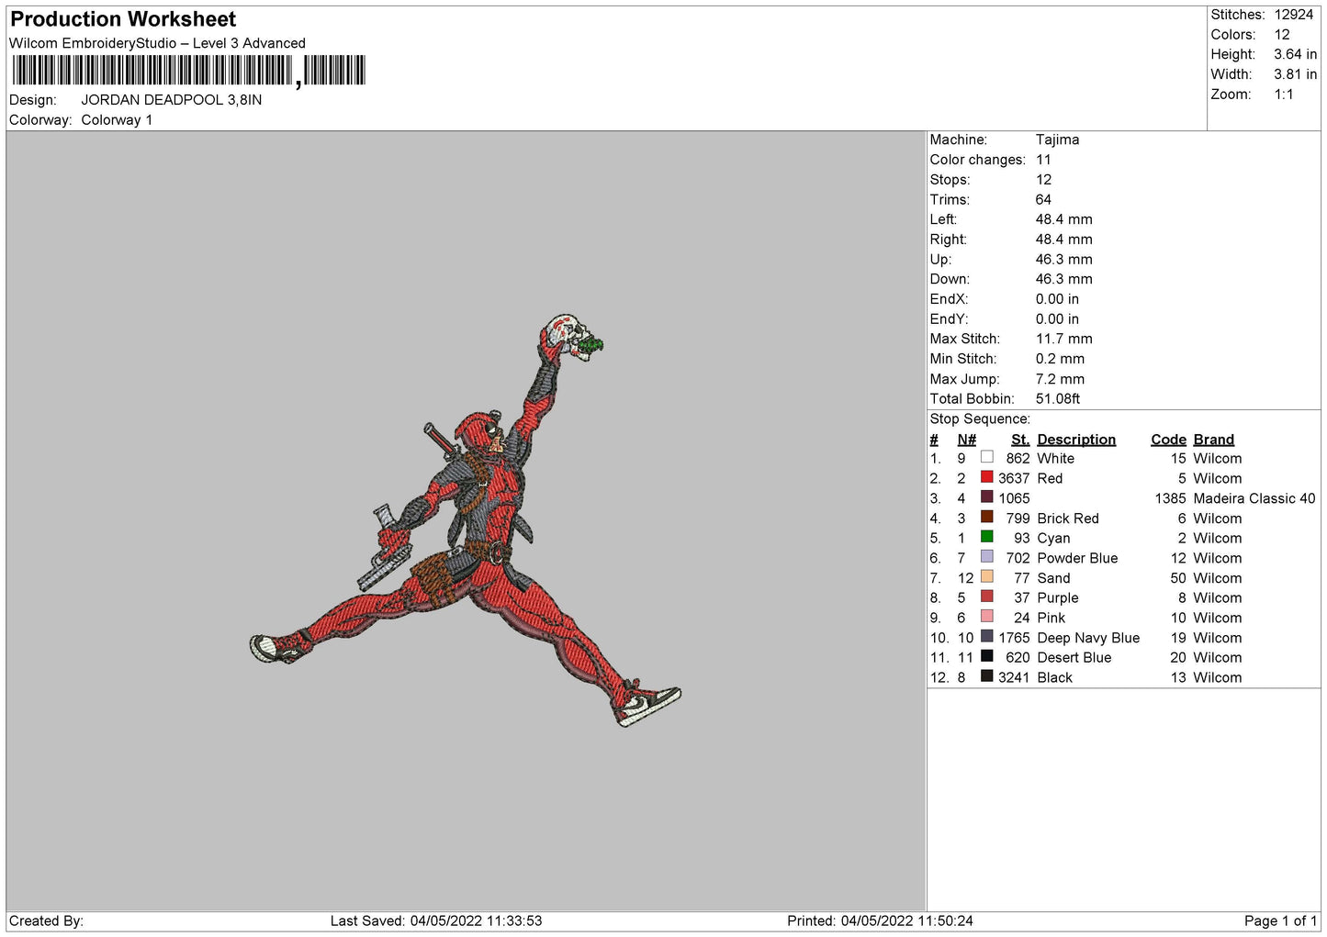Click the 'Code' column header
The height and width of the screenshot is (937, 1327).
1168,440
